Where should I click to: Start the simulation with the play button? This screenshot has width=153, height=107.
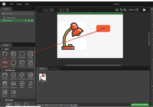coord(144,10)
